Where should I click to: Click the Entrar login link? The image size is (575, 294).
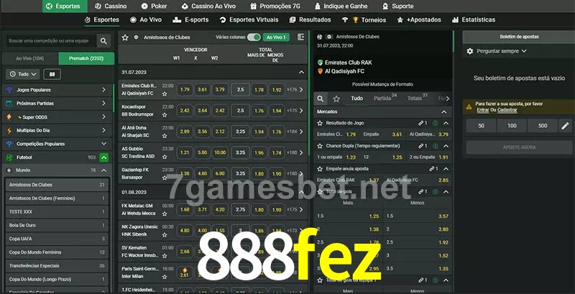pyautogui.click(x=482, y=110)
